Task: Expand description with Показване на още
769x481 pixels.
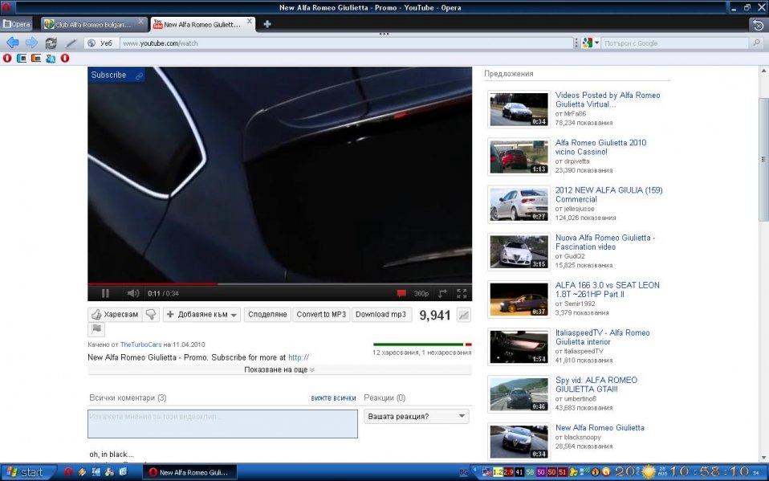Action: [279, 370]
